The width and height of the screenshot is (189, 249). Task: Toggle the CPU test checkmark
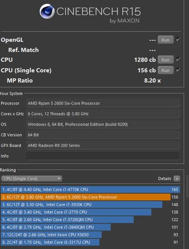(178, 60)
